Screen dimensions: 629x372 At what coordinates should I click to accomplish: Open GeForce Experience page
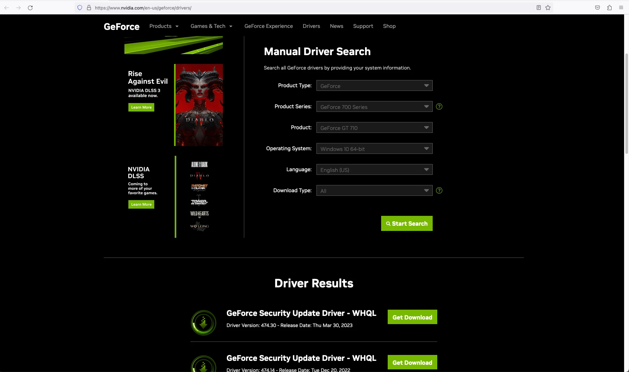pyautogui.click(x=269, y=26)
